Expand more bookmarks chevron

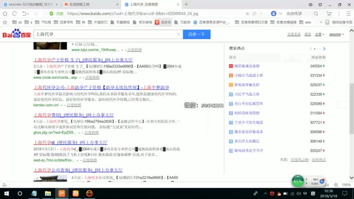tap(321, 22)
